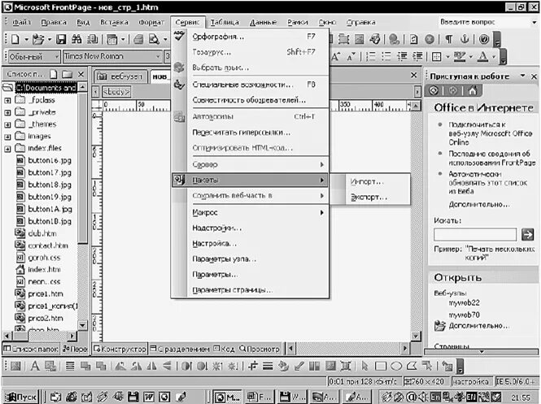Image resolution: width=541 pixels, height=404 pixels.
Task: Click the Help question mark icon
Action: (484, 39)
